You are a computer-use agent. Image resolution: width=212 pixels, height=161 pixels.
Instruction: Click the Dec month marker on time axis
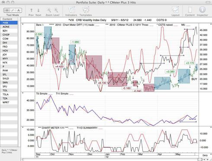[90, 154]
